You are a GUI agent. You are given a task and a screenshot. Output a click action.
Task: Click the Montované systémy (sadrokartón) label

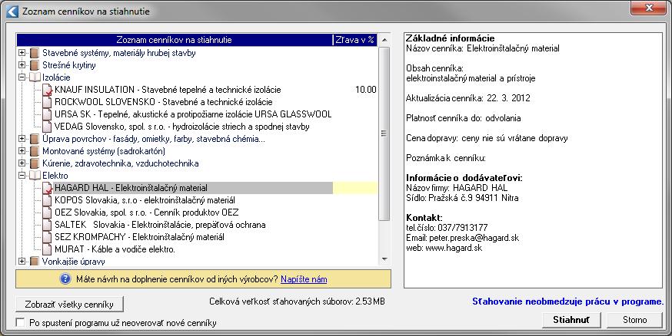click(103, 151)
